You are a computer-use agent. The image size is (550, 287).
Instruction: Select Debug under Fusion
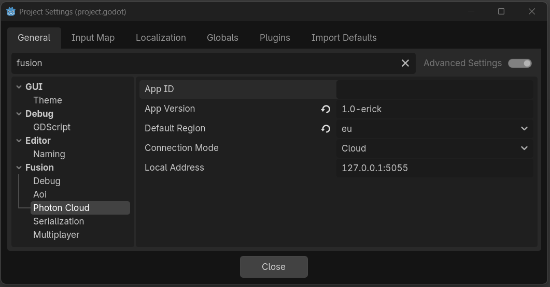pos(47,182)
